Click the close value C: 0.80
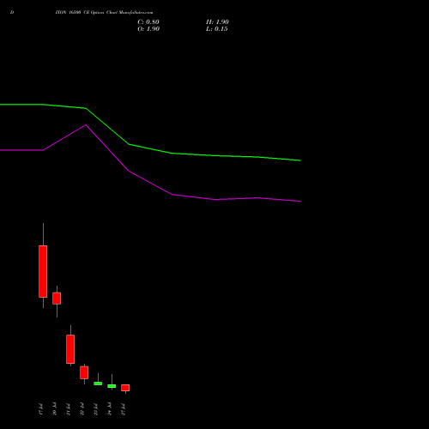This screenshot has height=429, width=429. click(x=148, y=22)
